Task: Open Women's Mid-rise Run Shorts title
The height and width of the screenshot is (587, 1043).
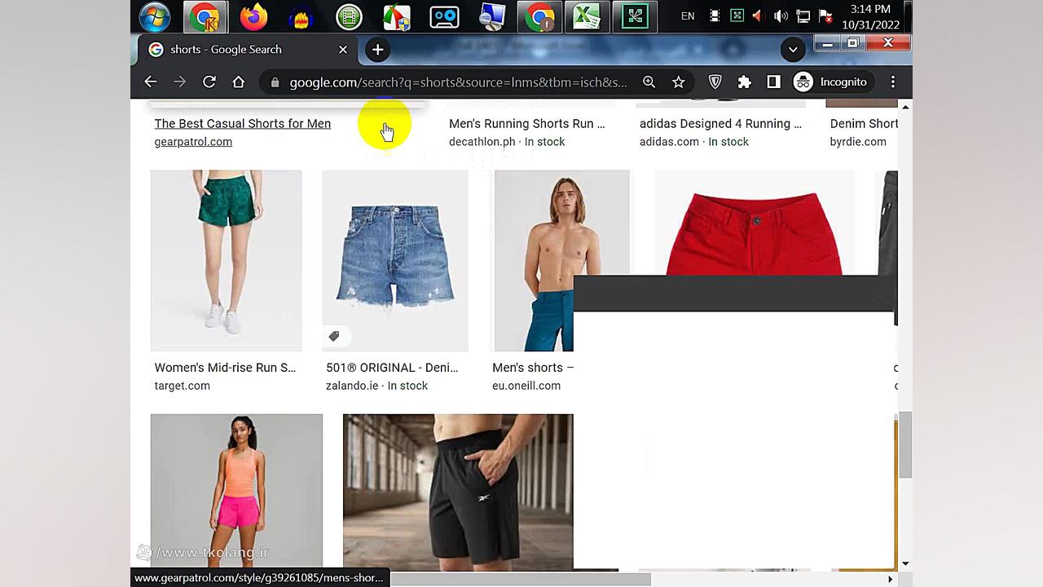Action: [225, 368]
